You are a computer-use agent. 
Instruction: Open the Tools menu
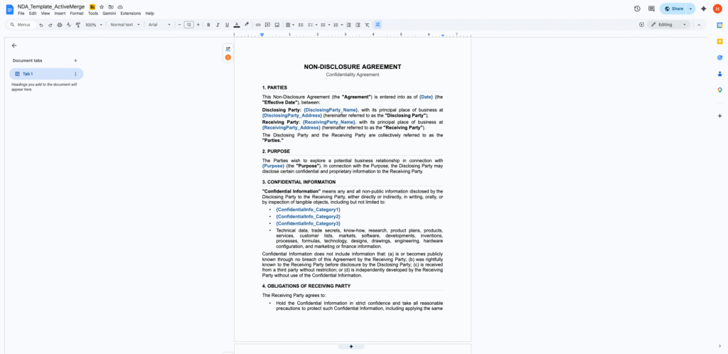pos(93,14)
